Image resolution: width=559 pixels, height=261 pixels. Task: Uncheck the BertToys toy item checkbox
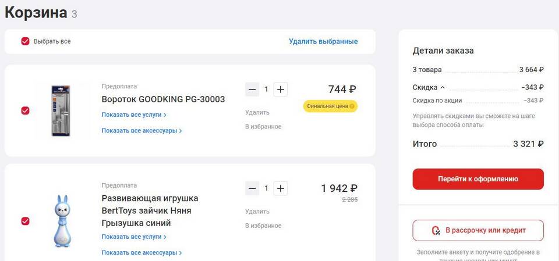coord(25,221)
